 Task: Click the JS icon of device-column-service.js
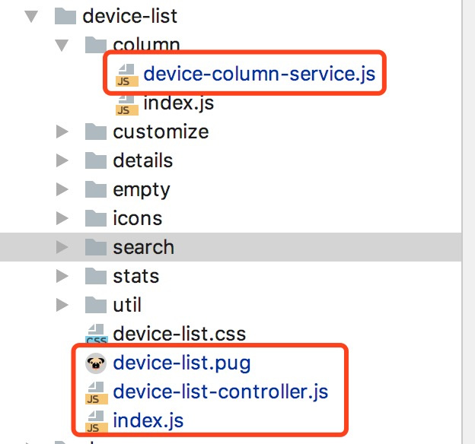click(127, 75)
